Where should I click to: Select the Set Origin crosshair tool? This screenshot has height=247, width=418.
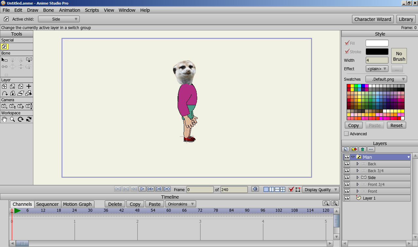29,87
